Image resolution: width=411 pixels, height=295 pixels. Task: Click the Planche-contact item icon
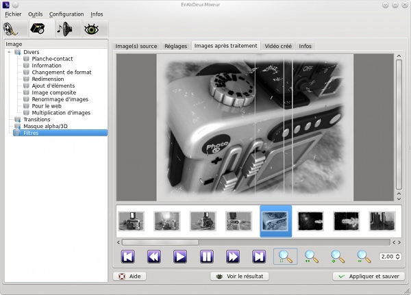coord(26,59)
